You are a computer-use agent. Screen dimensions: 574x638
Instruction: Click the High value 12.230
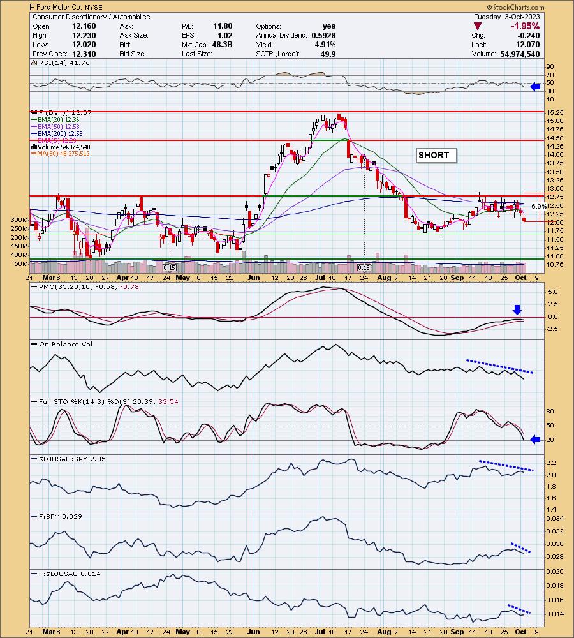84,35
